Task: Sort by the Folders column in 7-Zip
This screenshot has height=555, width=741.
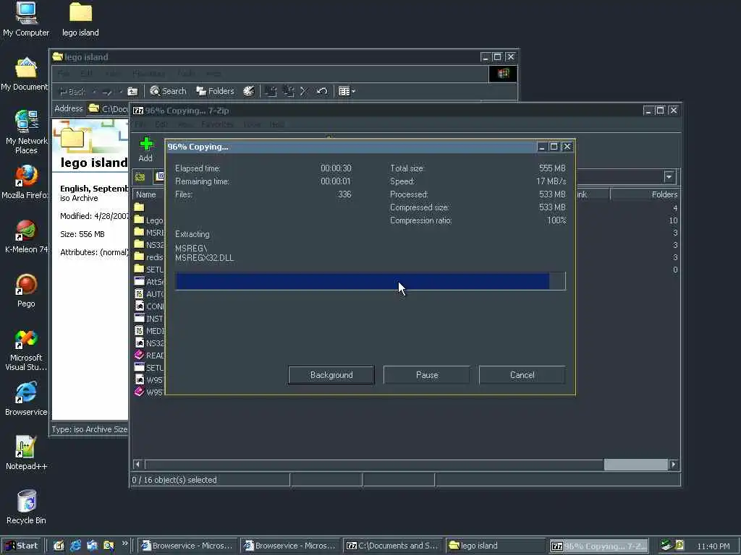Action: click(645, 194)
